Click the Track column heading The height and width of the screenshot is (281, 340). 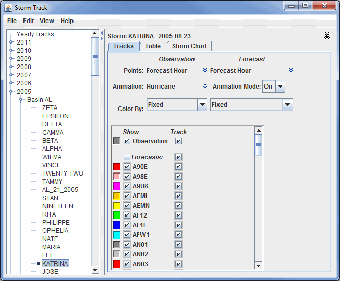pos(179,132)
